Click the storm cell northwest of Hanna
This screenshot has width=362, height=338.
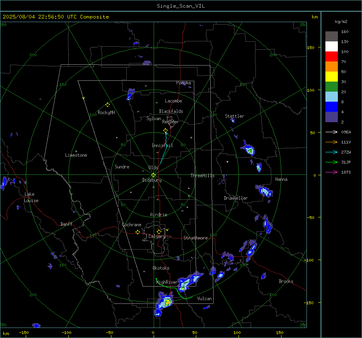click(x=249, y=149)
